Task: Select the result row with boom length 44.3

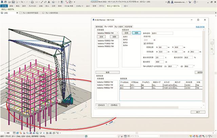Action: [x=161, y=88]
